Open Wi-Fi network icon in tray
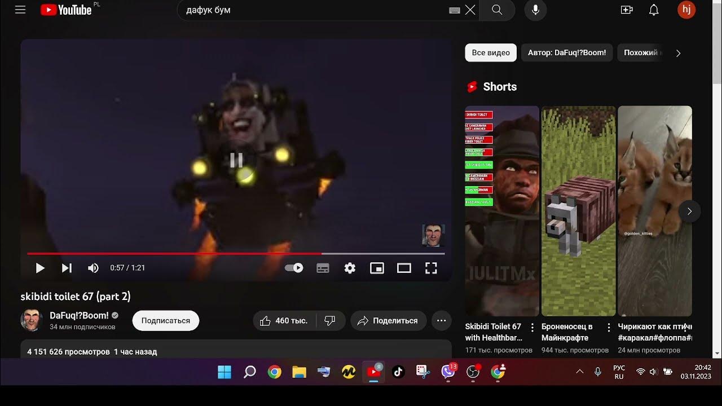The width and height of the screenshot is (722, 406). click(640, 372)
